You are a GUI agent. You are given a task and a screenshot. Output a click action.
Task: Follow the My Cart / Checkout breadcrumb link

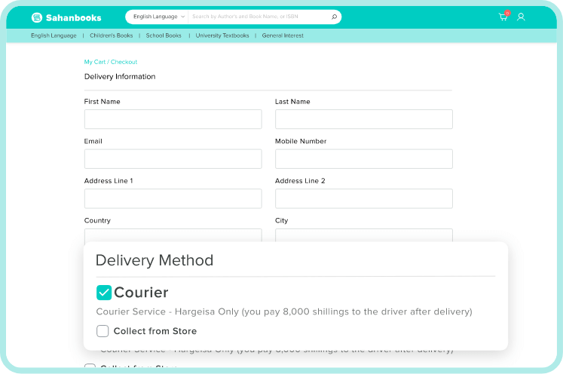click(x=111, y=62)
